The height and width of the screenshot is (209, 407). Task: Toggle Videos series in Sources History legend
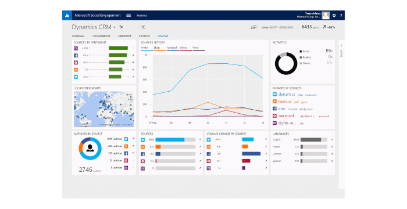pos(185,48)
